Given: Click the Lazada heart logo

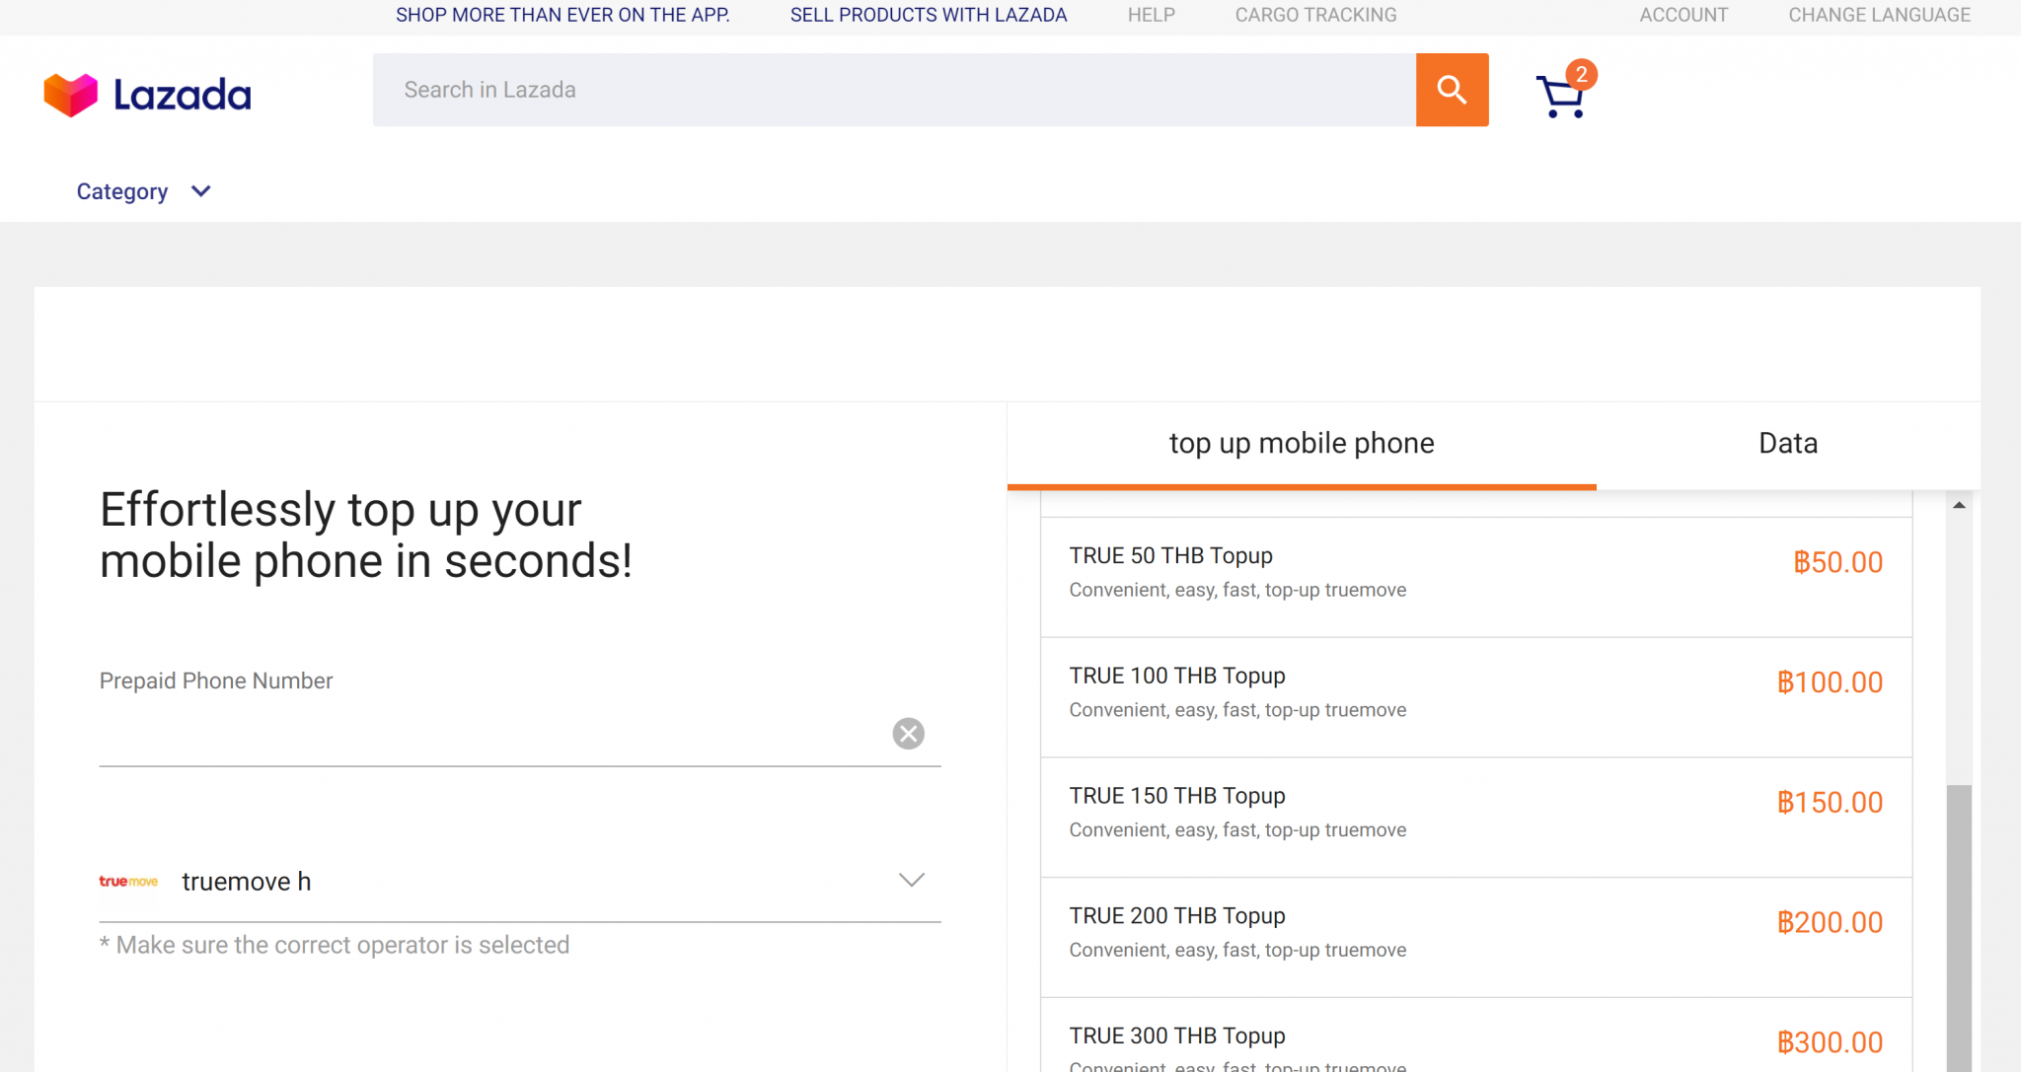Looking at the screenshot, I should point(71,95).
